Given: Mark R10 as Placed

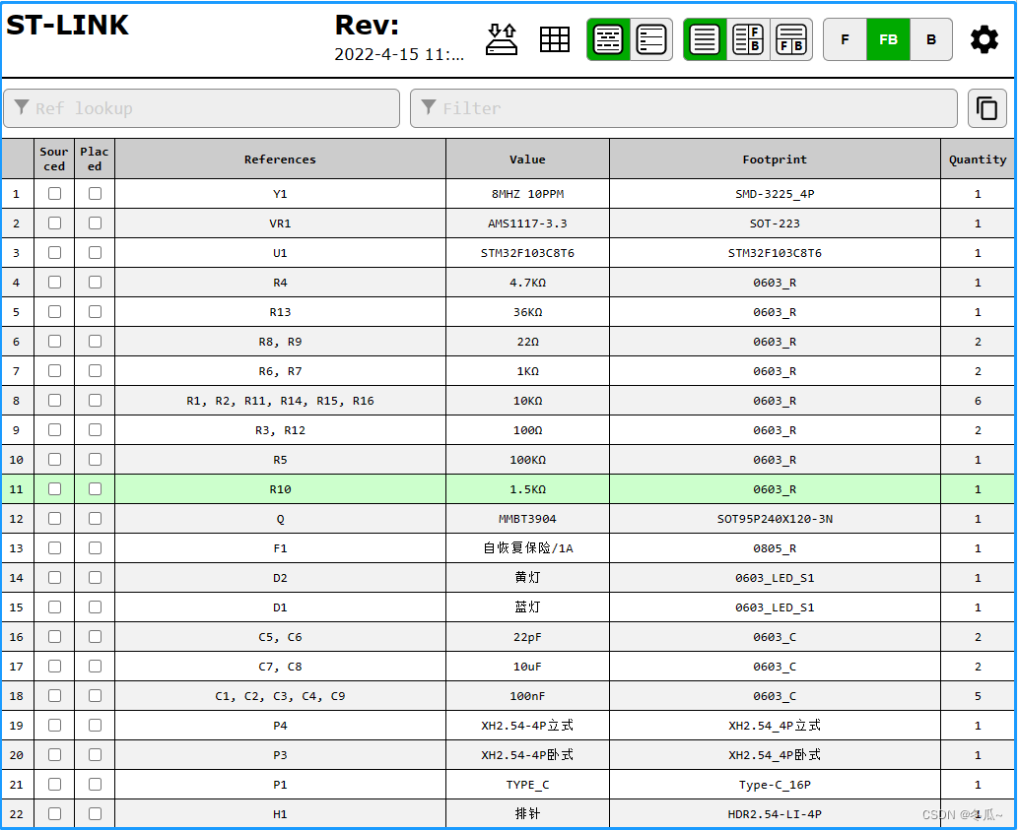Looking at the screenshot, I should [95, 488].
